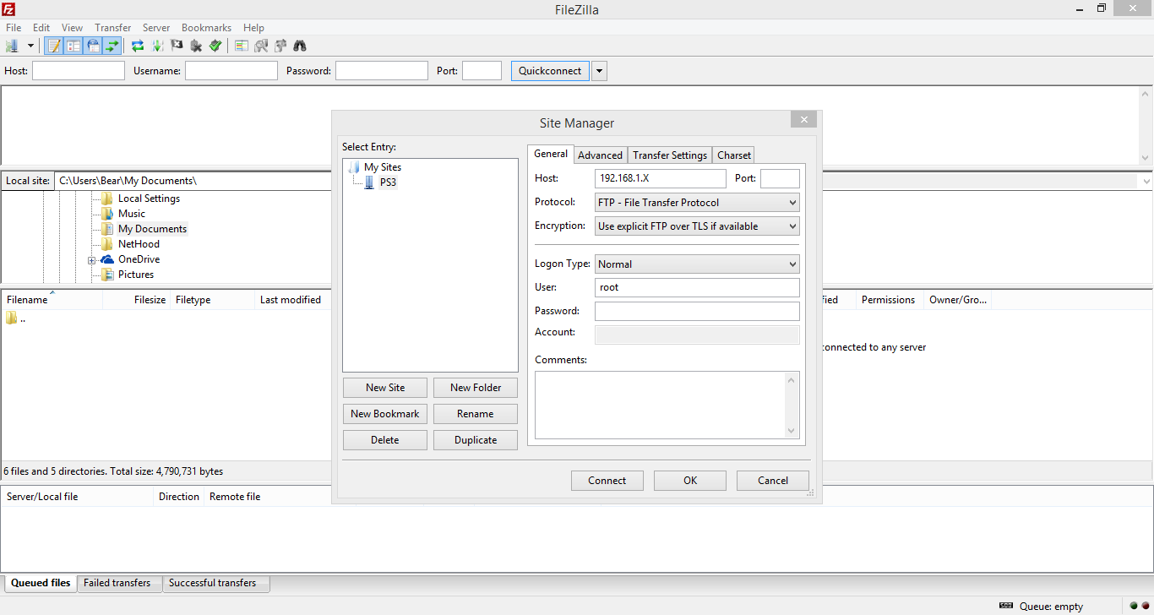Select Local Settings folder in local tree

pyautogui.click(x=149, y=199)
